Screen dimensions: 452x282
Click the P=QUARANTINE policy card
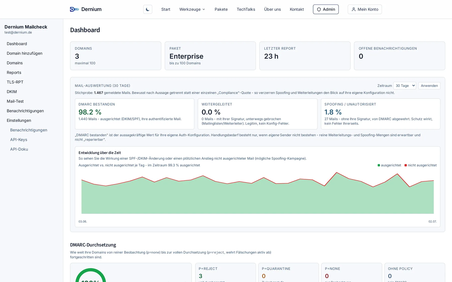coord(289,272)
